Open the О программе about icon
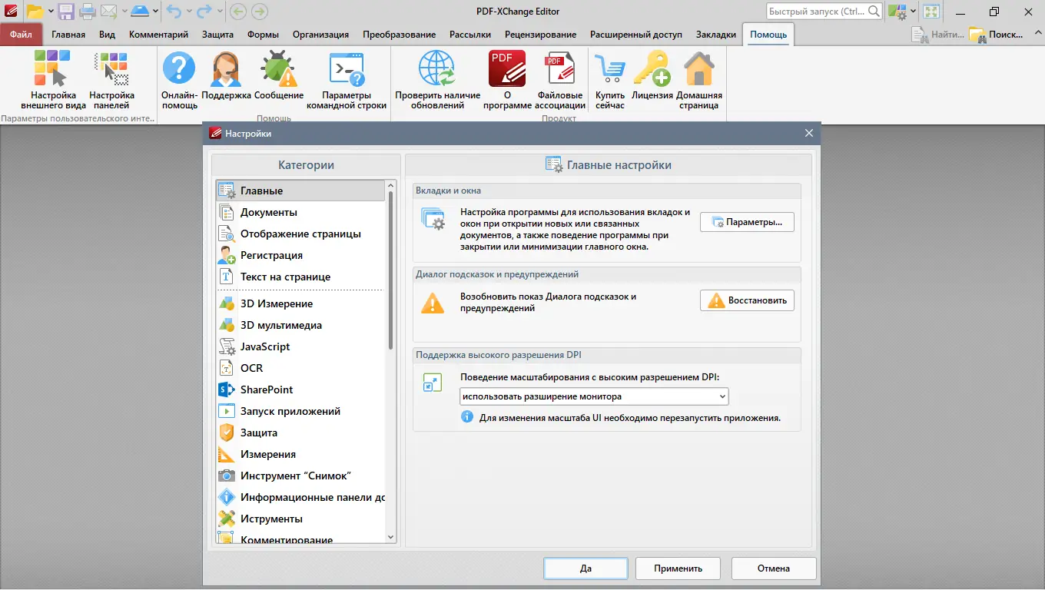The height and width of the screenshot is (590, 1045). pos(507,80)
